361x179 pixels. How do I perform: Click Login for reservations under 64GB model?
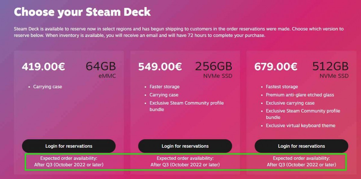tap(69, 146)
